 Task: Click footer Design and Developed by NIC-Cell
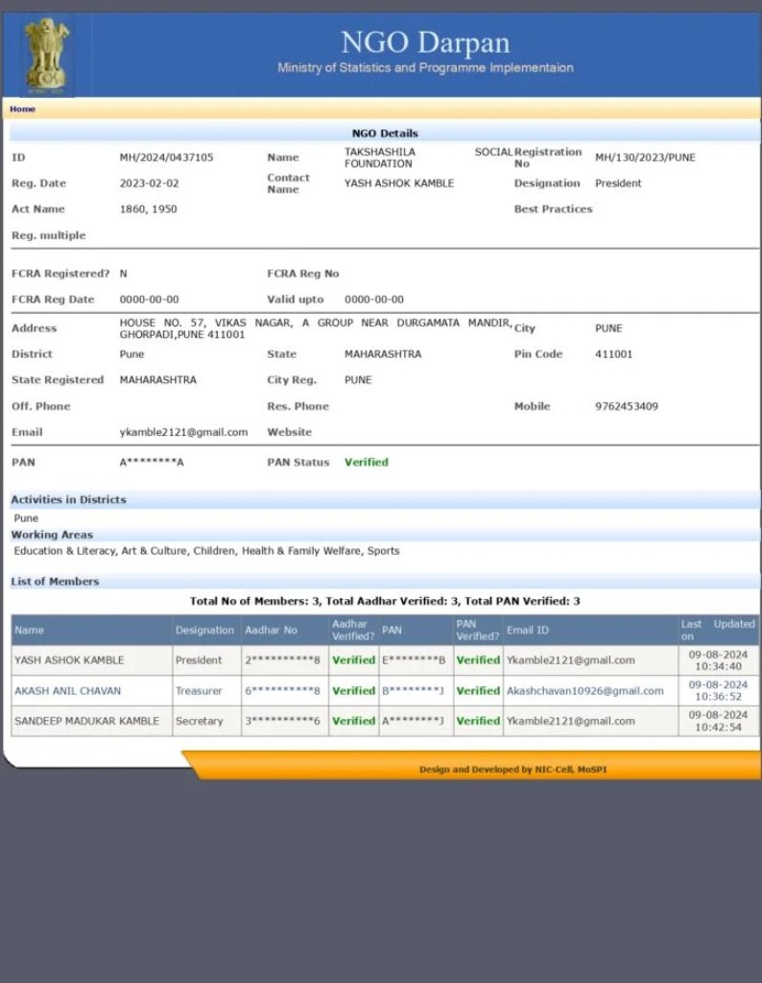pos(513,769)
